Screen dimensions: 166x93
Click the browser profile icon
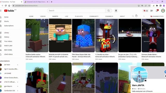tap(164, 6)
